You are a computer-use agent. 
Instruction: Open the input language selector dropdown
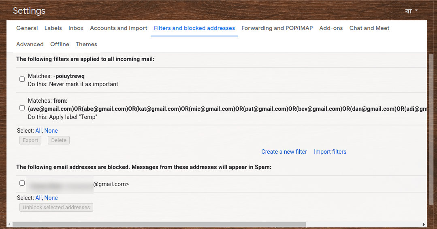pyautogui.click(x=411, y=11)
